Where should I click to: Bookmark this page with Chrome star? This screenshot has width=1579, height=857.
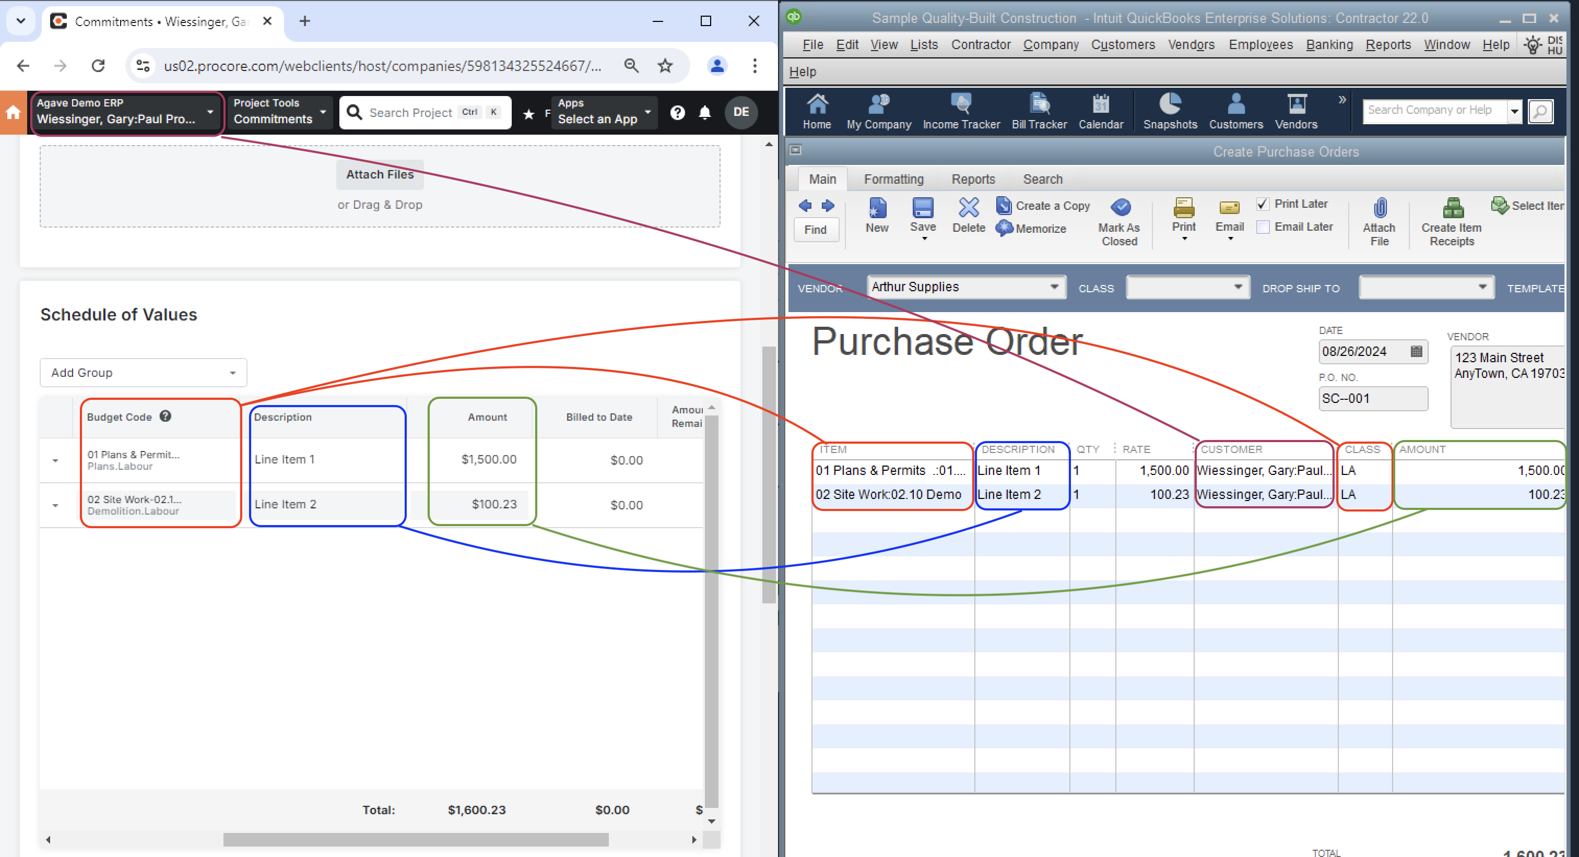pyautogui.click(x=665, y=66)
